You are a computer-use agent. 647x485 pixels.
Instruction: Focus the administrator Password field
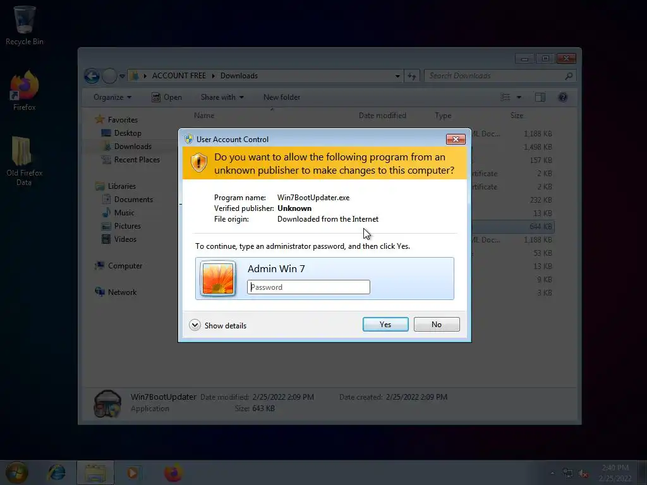coord(308,287)
